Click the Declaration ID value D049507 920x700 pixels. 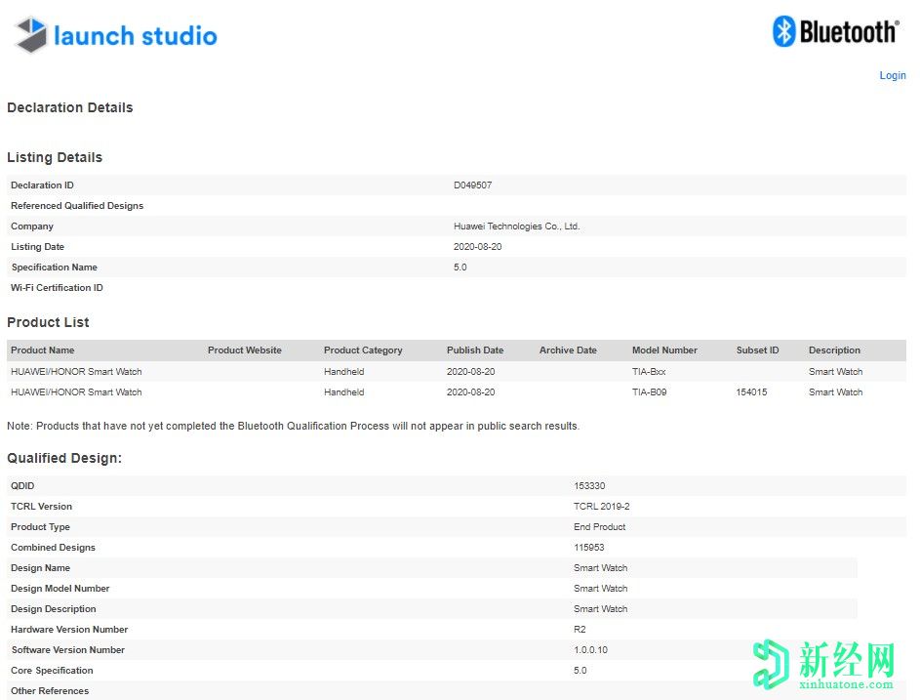pos(473,185)
